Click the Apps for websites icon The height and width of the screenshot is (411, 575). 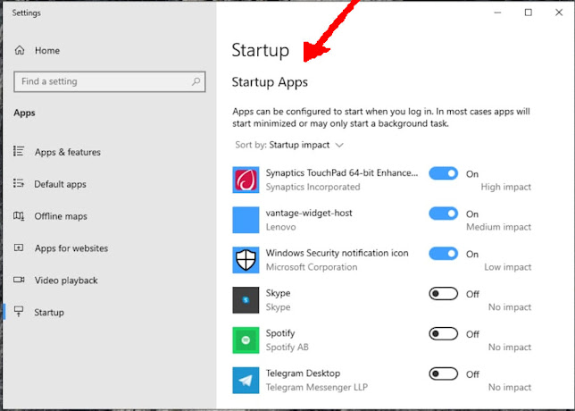pyautogui.click(x=19, y=247)
